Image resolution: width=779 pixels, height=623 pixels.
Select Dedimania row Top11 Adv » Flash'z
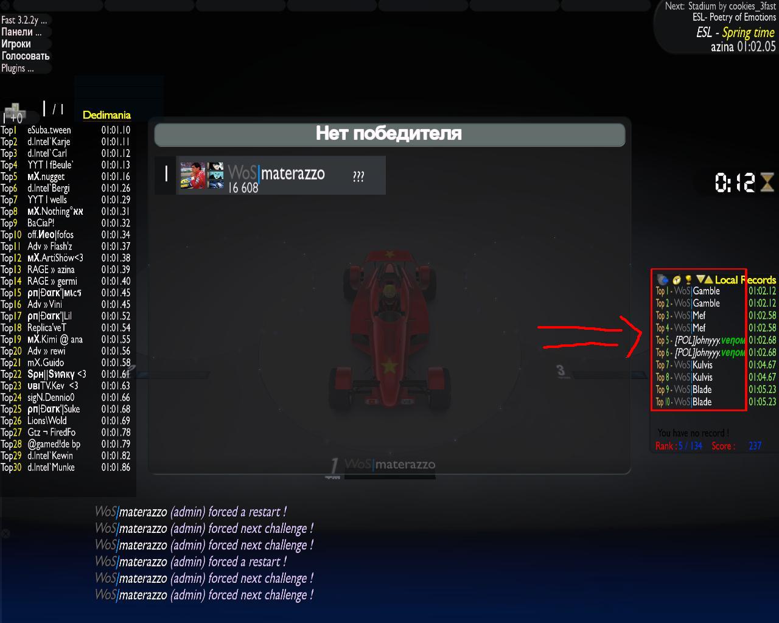point(66,246)
